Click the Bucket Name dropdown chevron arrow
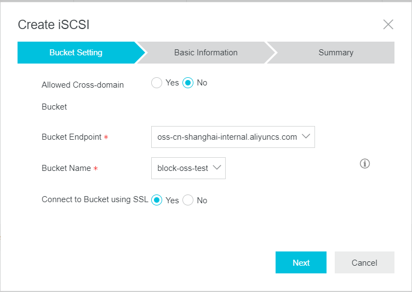This screenshot has width=412, height=292. click(x=217, y=168)
